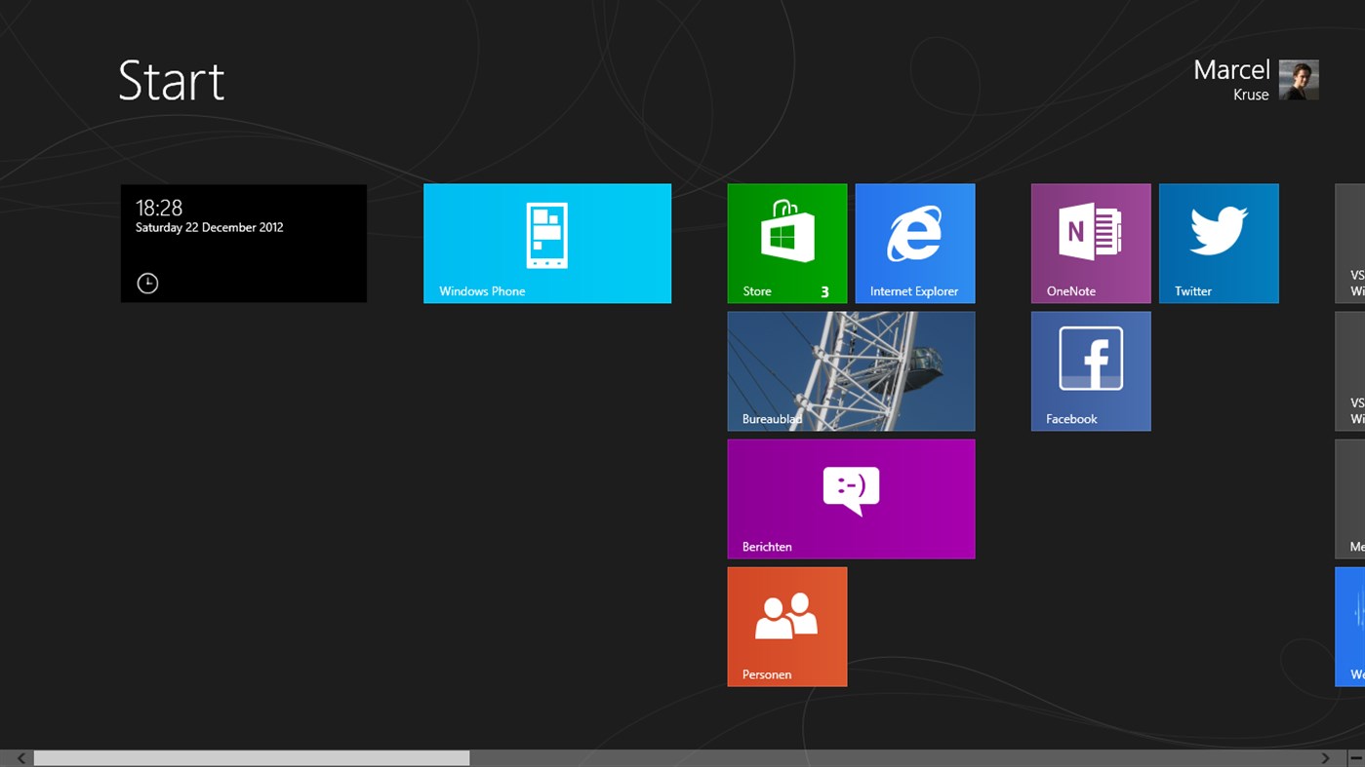Open the Facebook tile
The height and width of the screenshot is (767, 1365).
tap(1090, 370)
